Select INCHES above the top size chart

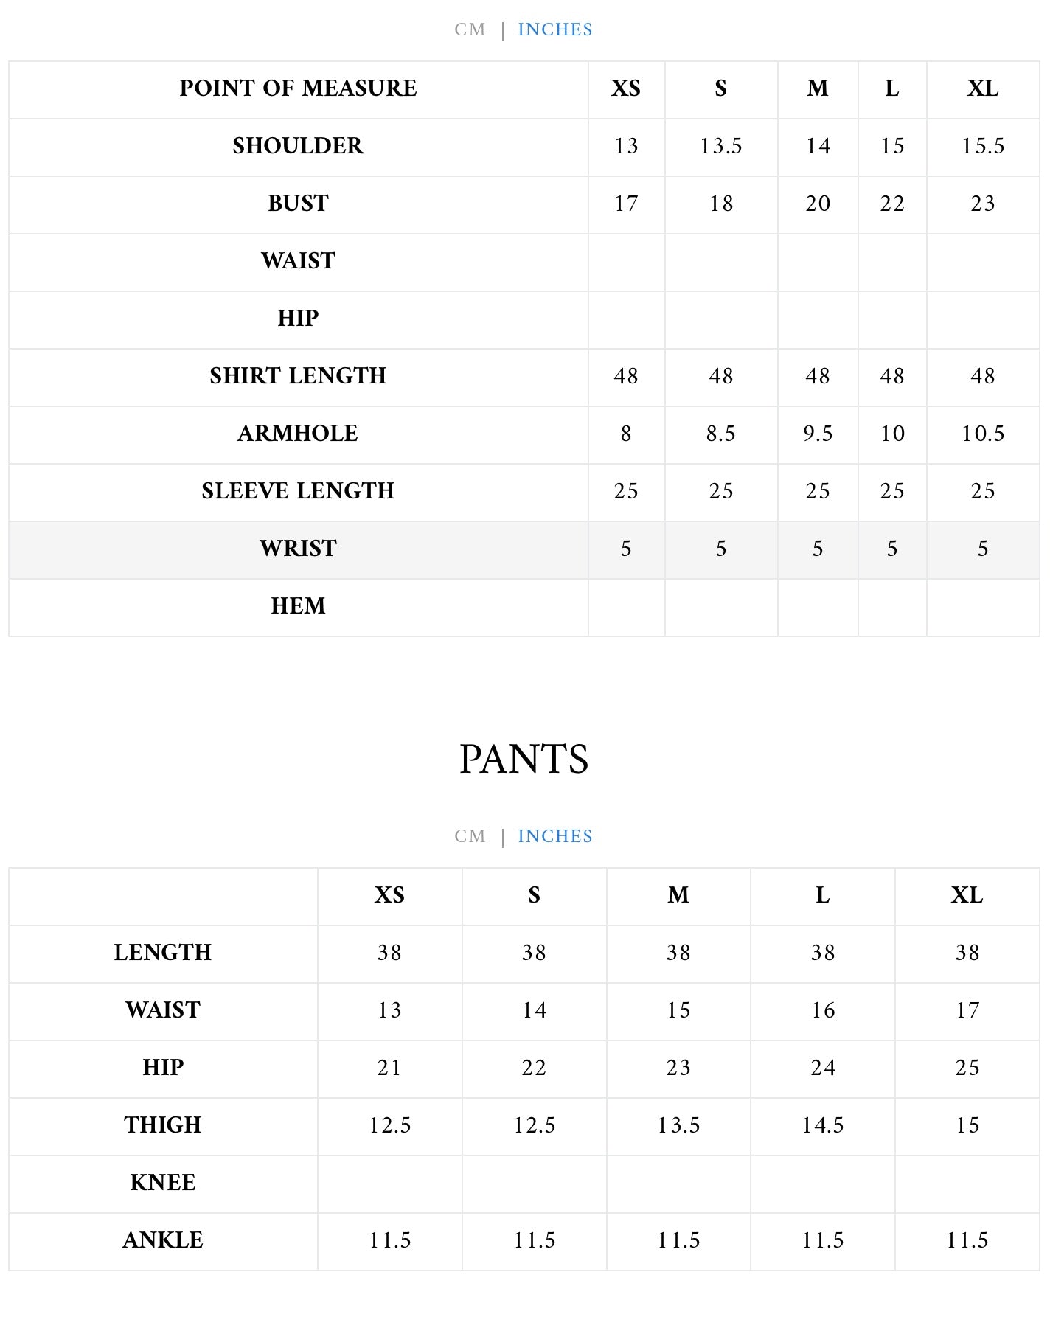click(554, 29)
